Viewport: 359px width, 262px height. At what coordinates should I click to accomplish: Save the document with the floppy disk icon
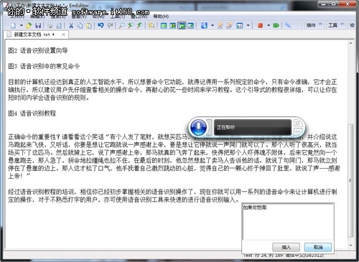(38, 25)
